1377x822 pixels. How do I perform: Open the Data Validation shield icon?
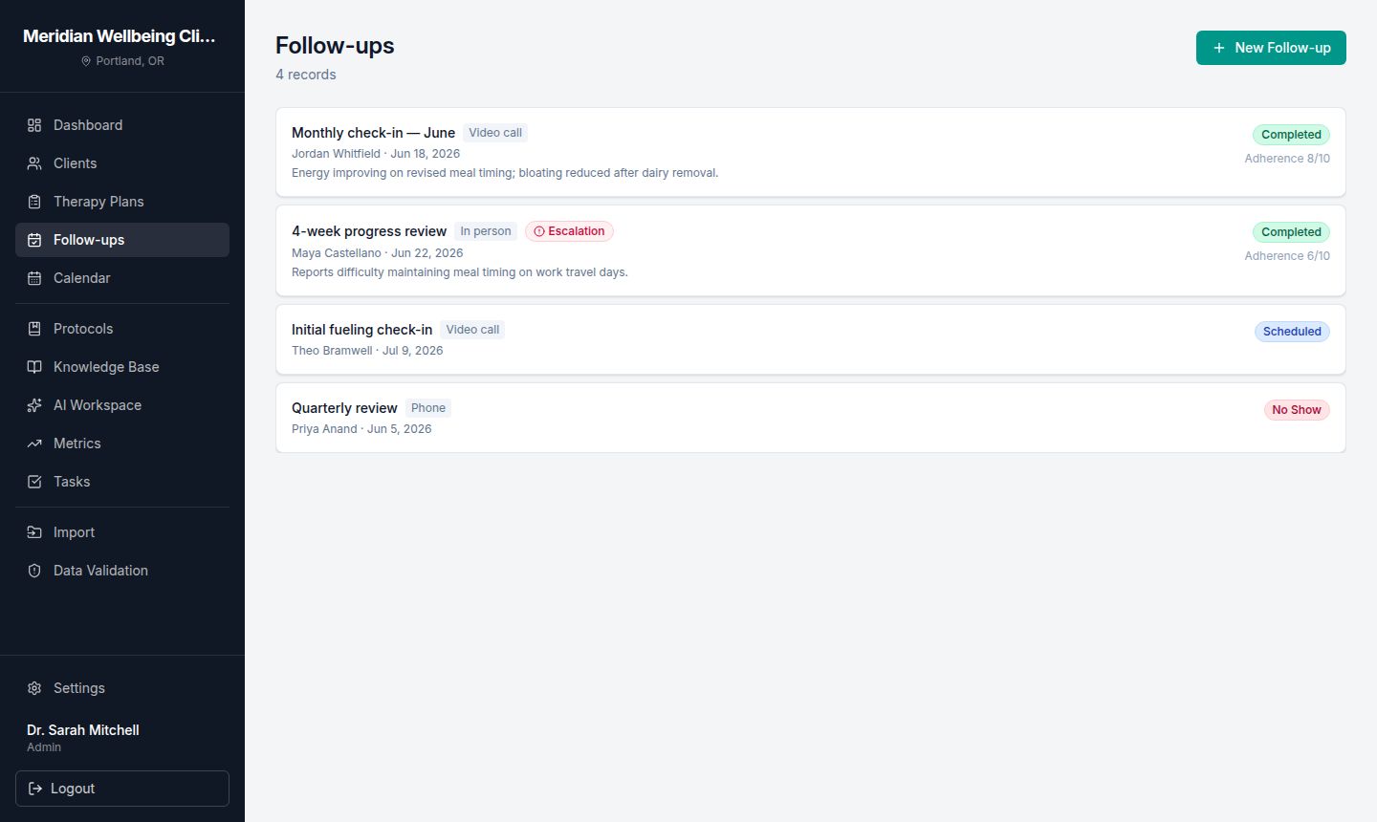[34, 571]
